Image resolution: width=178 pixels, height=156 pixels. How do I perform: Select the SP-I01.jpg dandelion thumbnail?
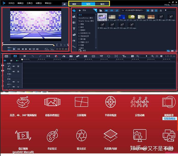click(x=131, y=18)
